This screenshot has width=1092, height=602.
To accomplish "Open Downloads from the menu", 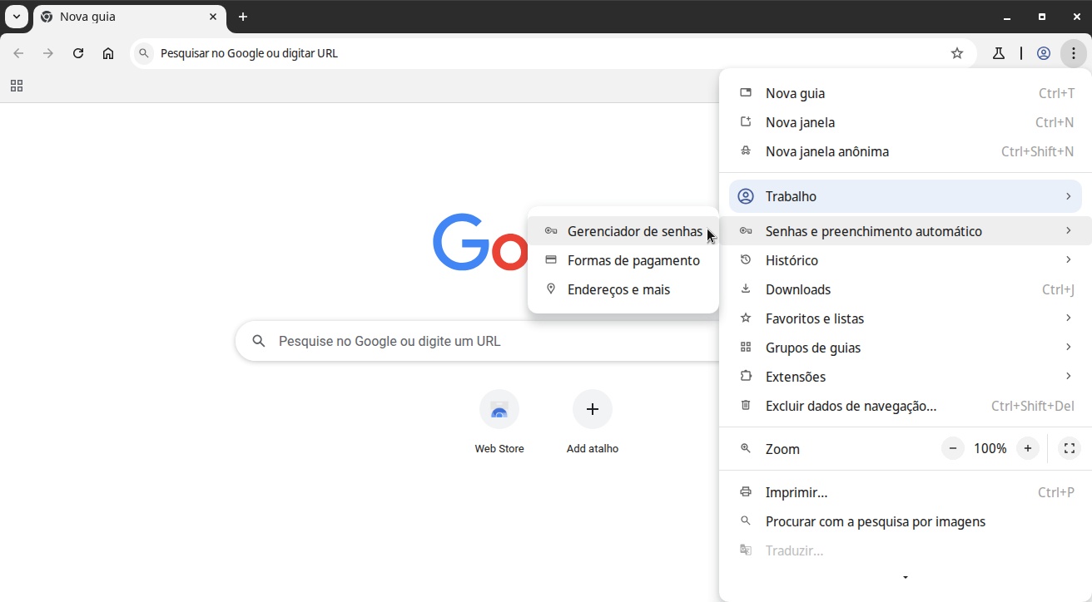I will [x=906, y=289].
